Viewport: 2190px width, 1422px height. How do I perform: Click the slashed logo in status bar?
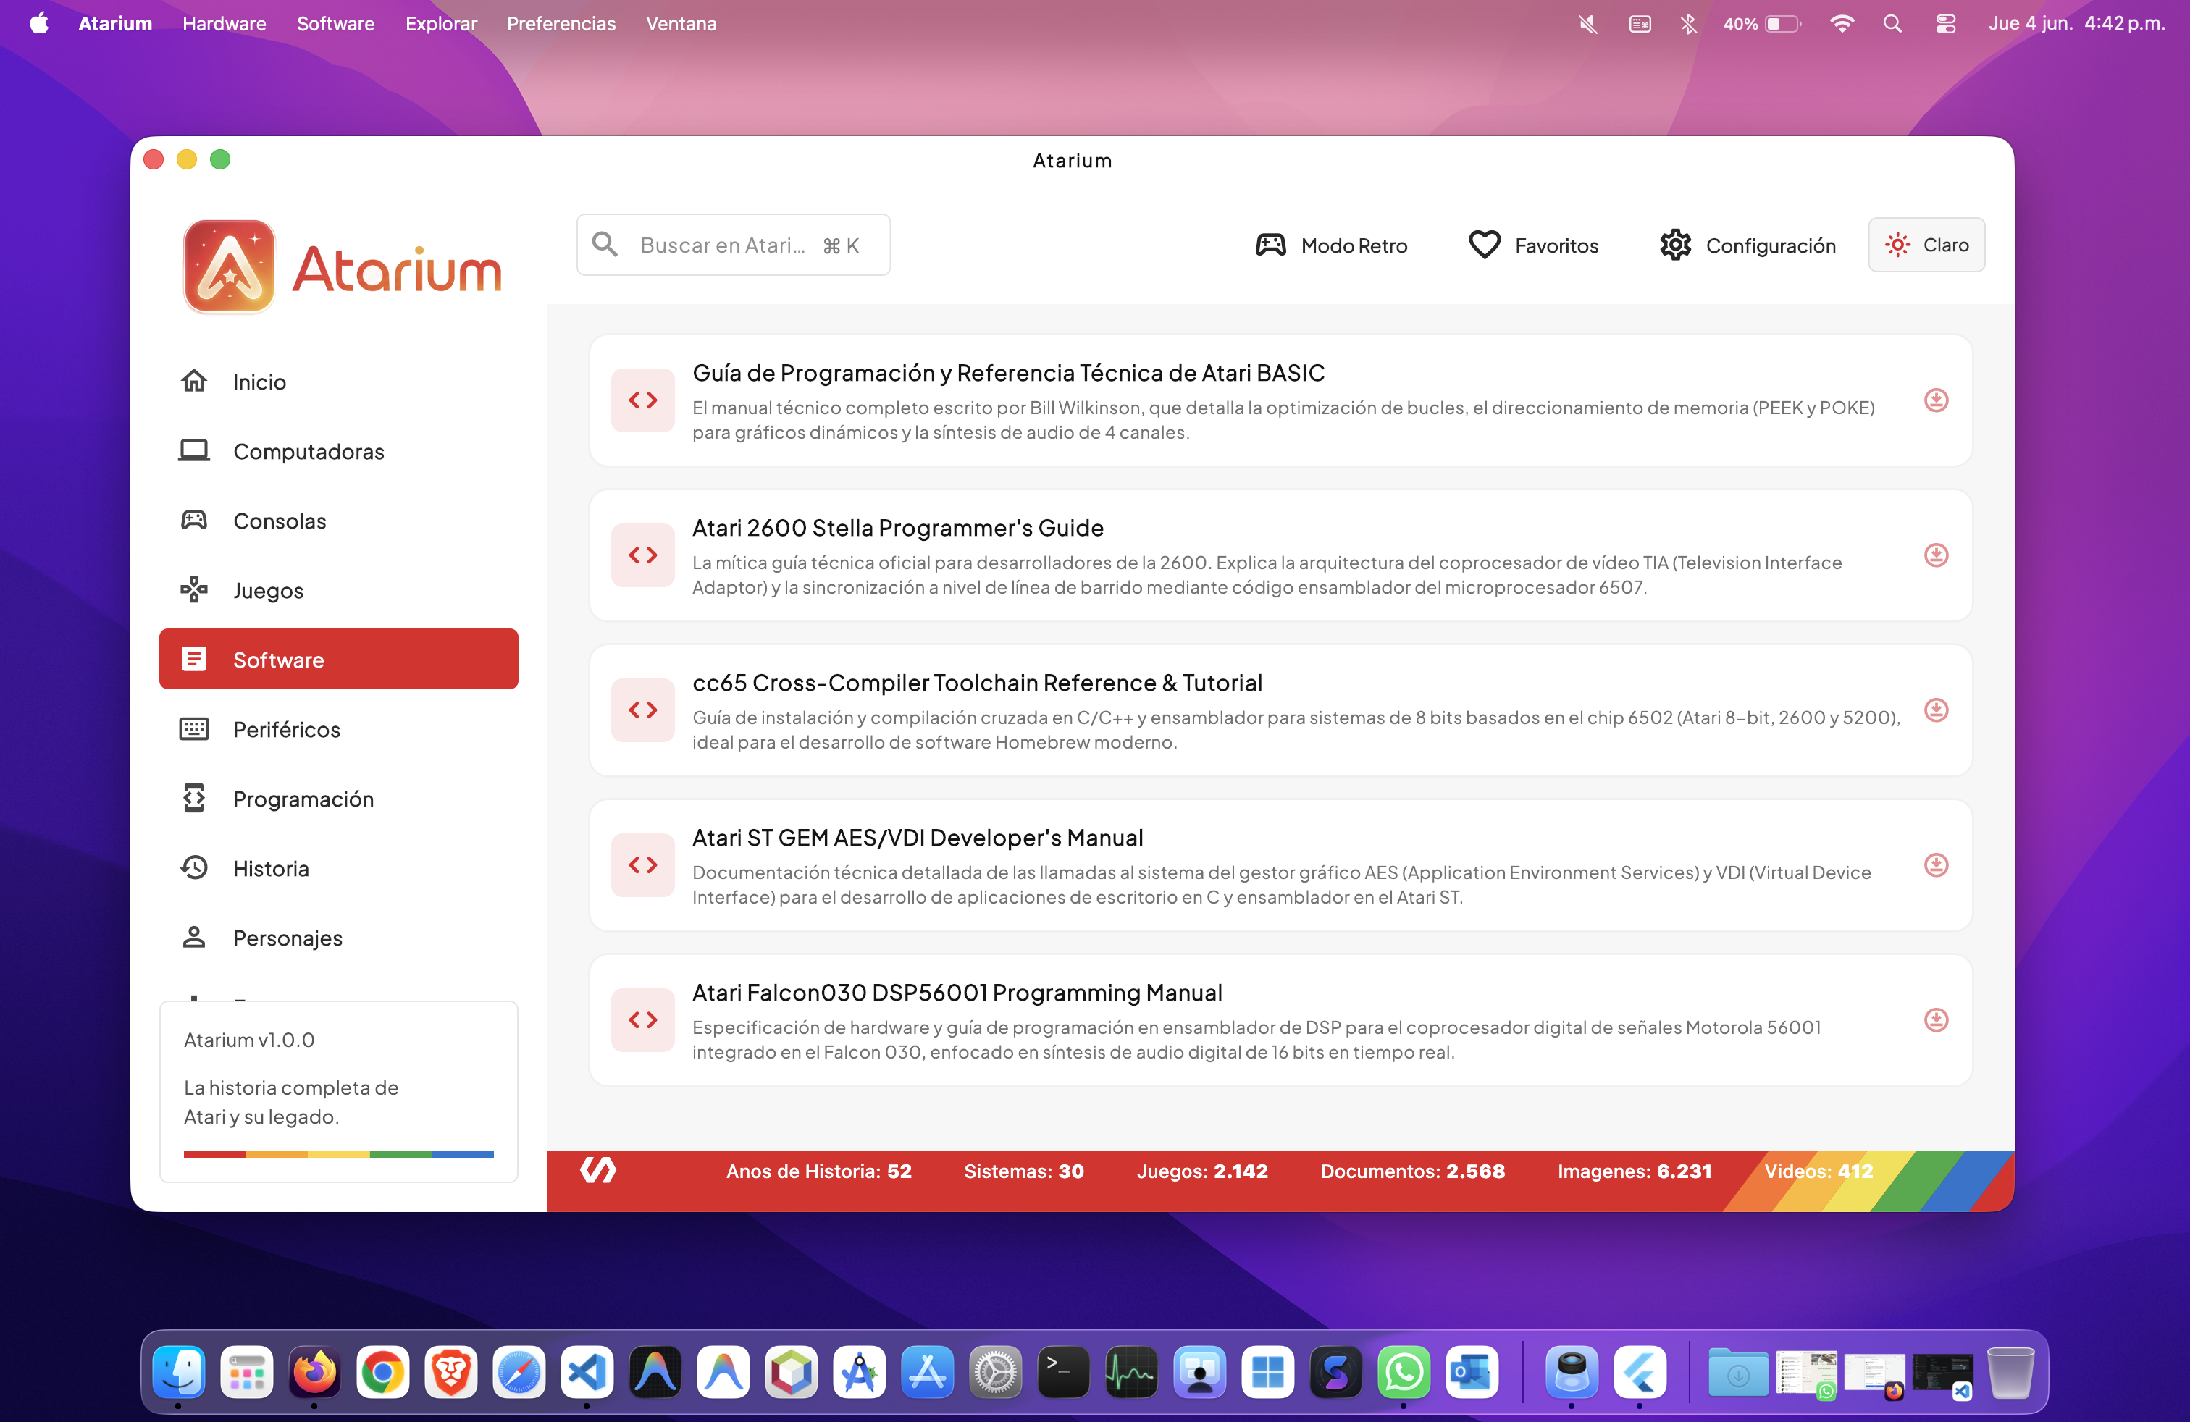[x=598, y=1170]
